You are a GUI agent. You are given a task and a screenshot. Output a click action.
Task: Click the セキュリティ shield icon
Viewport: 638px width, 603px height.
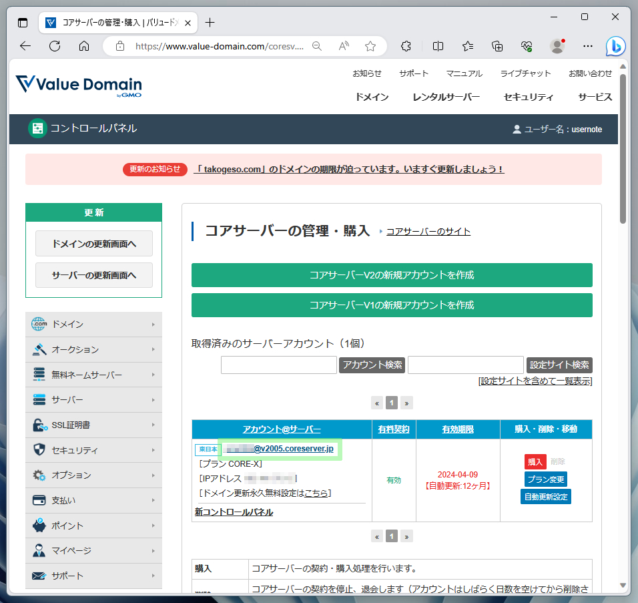[x=39, y=449]
